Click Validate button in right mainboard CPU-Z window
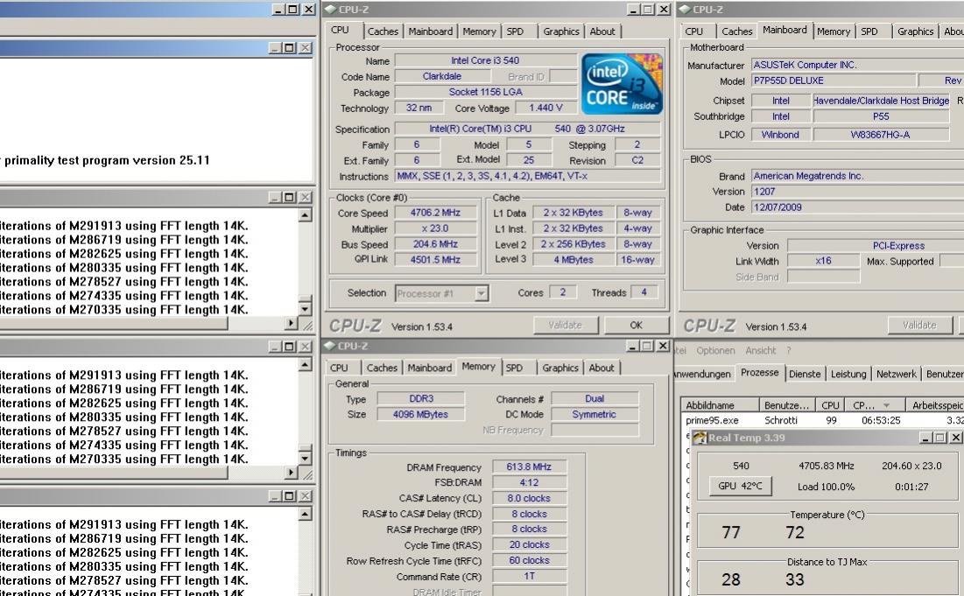The height and width of the screenshot is (596, 964). (919, 325)
